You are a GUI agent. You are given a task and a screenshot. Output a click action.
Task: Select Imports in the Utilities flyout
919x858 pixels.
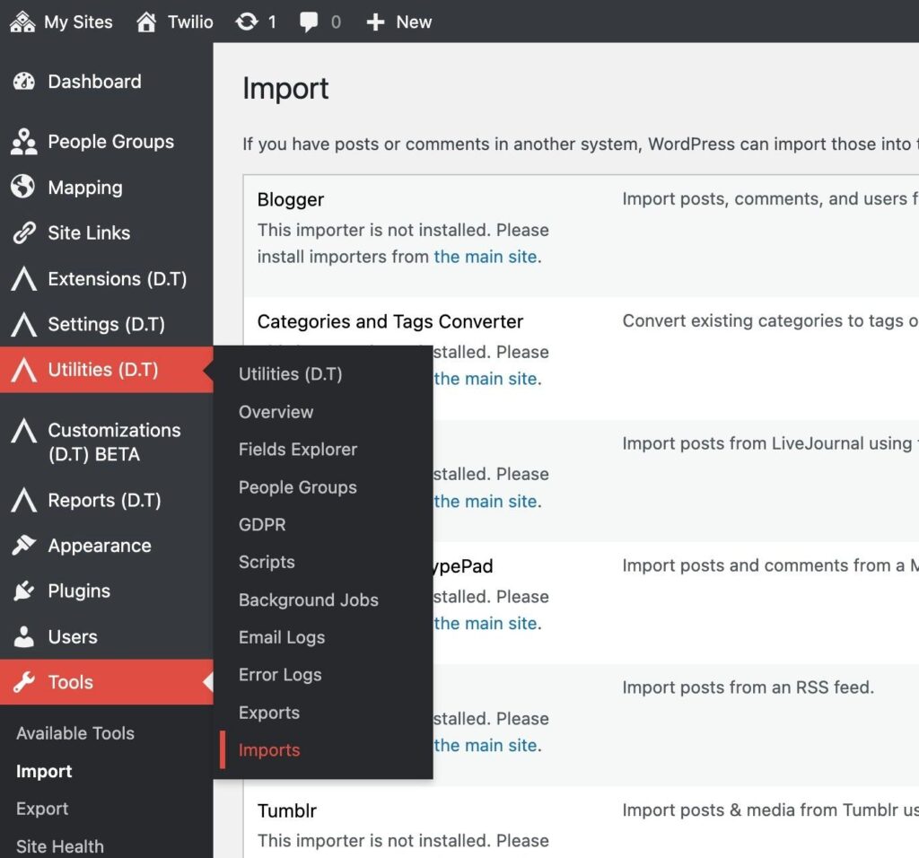click(269, 750)
